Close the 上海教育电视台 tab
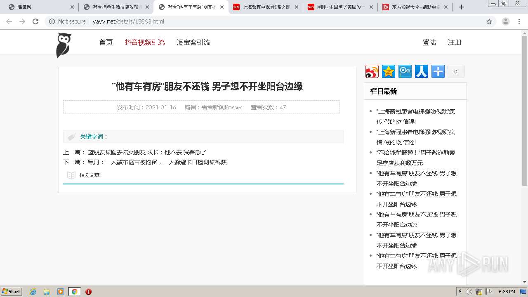Image resolution: width=528 pixels, height=297 pixels. point(296,7)
